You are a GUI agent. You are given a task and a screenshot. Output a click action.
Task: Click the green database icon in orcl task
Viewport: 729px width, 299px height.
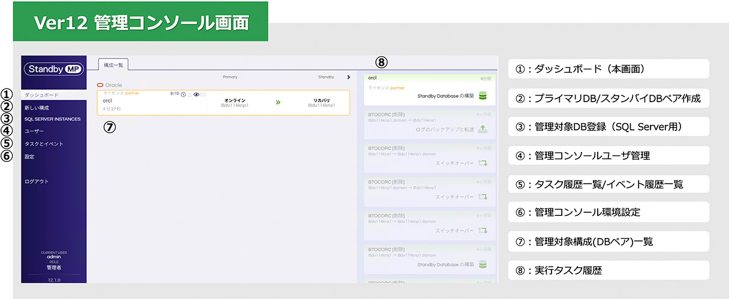[x=483, y=96]
